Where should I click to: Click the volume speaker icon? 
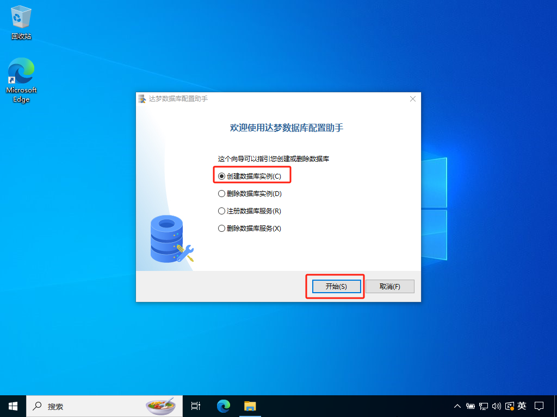[x=496, y=406]
